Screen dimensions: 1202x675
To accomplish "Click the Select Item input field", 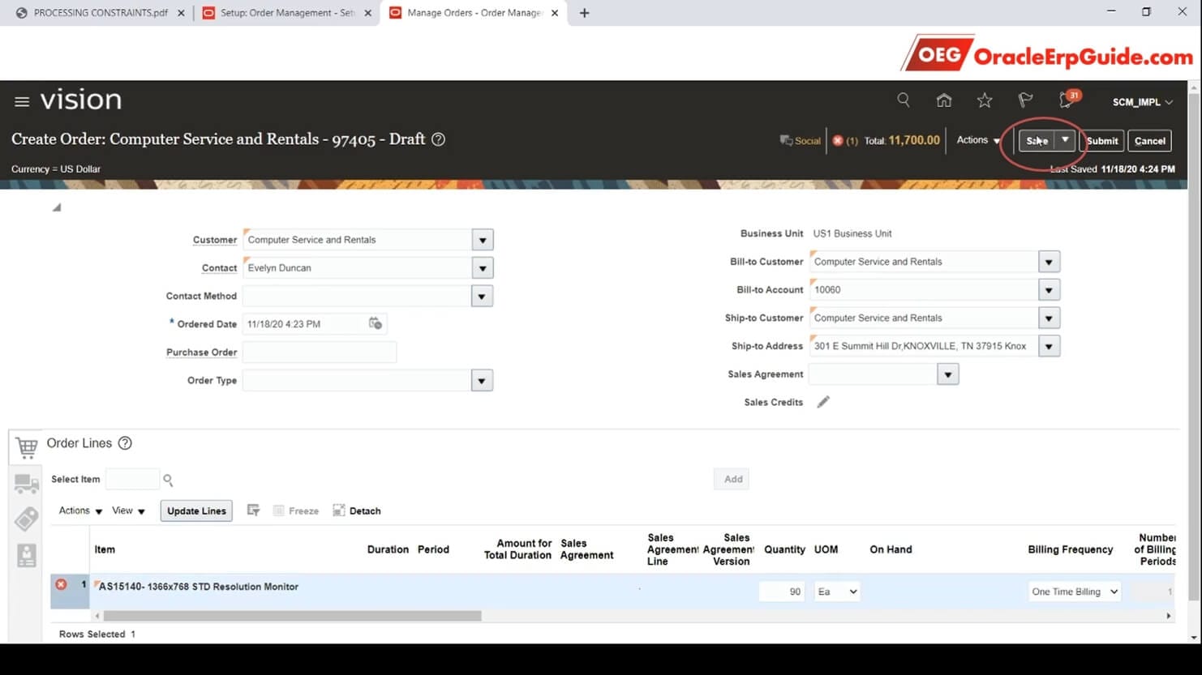I will tap(132, 479).
